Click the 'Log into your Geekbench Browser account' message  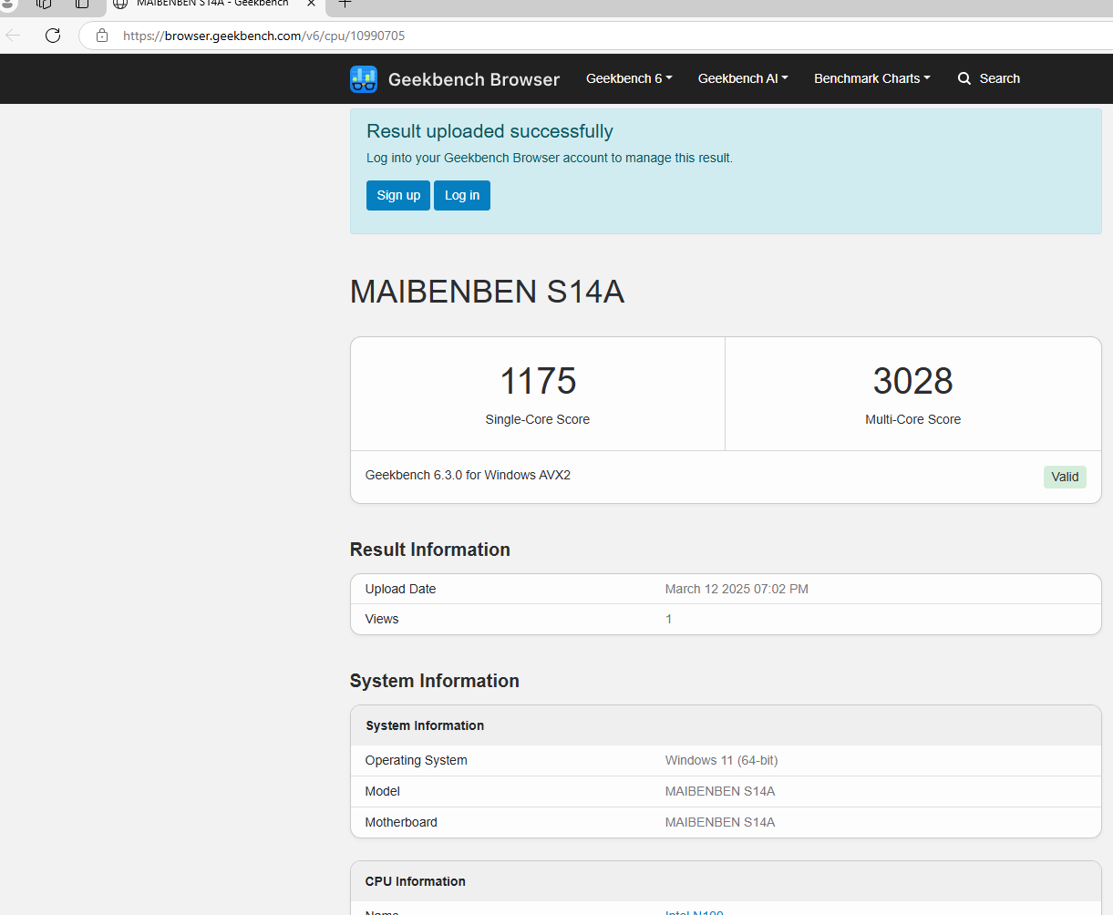click(550, 158)
